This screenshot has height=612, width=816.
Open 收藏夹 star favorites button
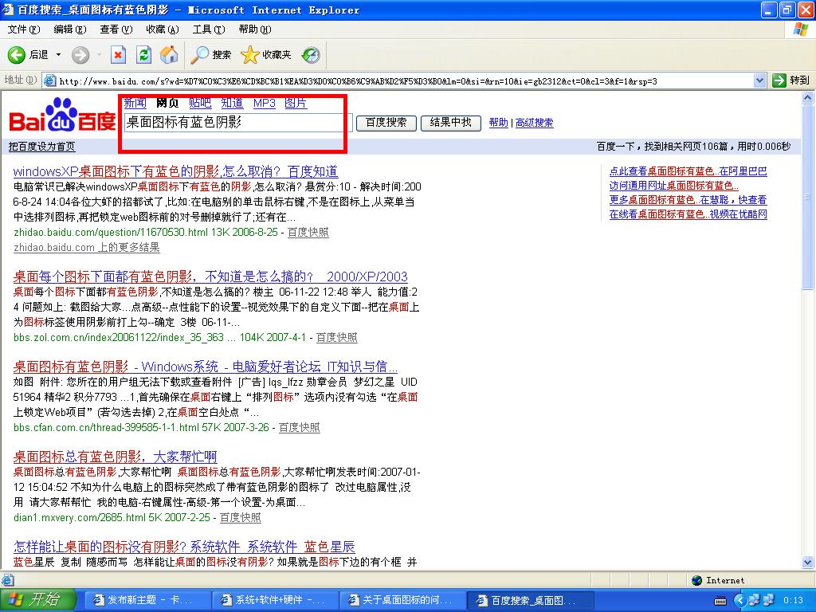point(265,55)
